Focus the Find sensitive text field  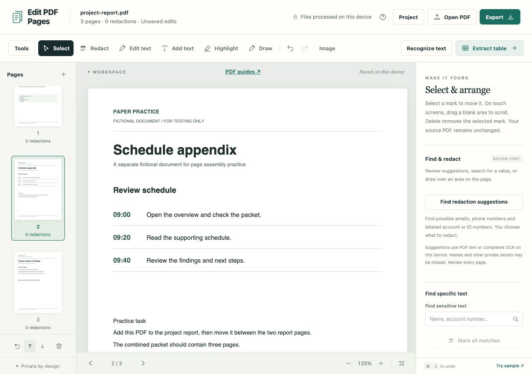(474, 319)
